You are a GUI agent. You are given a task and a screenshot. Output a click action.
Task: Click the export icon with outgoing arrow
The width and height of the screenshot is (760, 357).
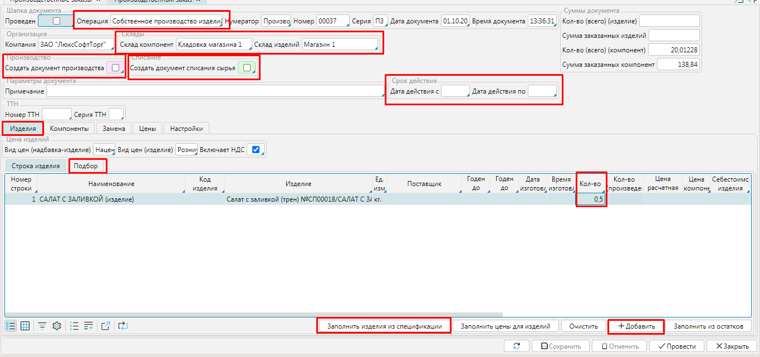click(x=106, y=326)
